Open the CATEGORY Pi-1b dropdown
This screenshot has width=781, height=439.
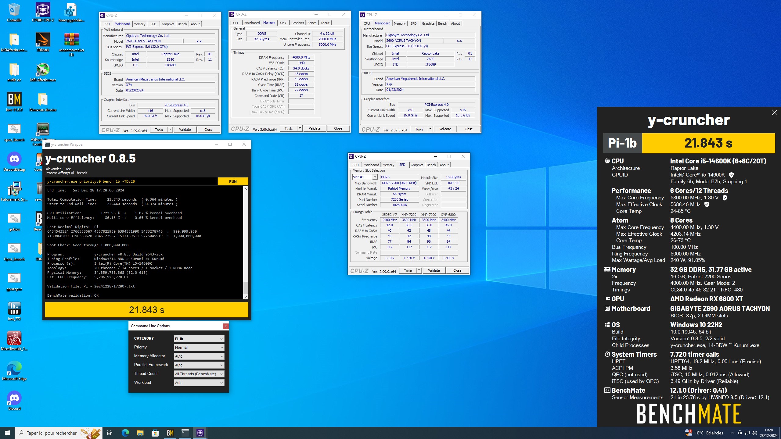click(199, 339)
